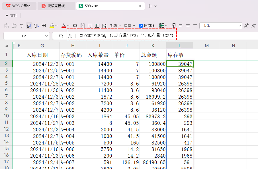This screenshot has height=169, width=258.
Task: Click the new tab plus button
Action: coord(150,6)
